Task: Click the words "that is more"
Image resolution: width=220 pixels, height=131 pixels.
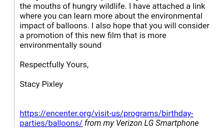Action: (145, 36)
